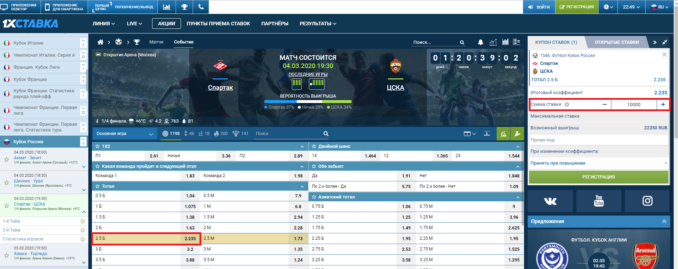Click the home icon in breadcrumb
The width and height of the screenshot is (678, 269).
tap(100, 42)
